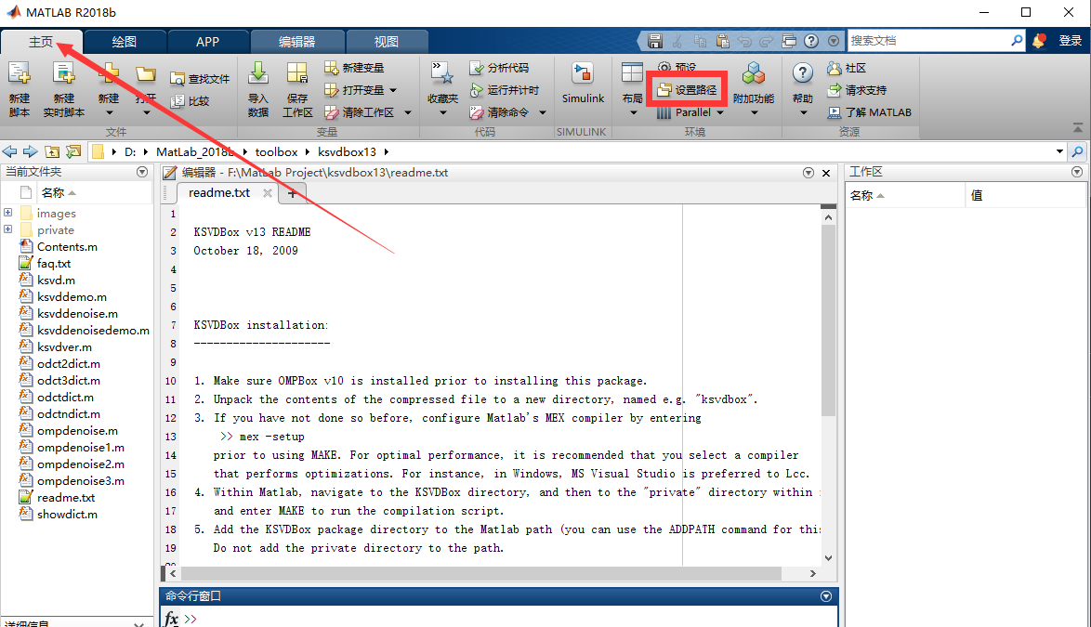
Task: Open the 打开变量 dropdown arrow
Action: click(x=393, y=90)
